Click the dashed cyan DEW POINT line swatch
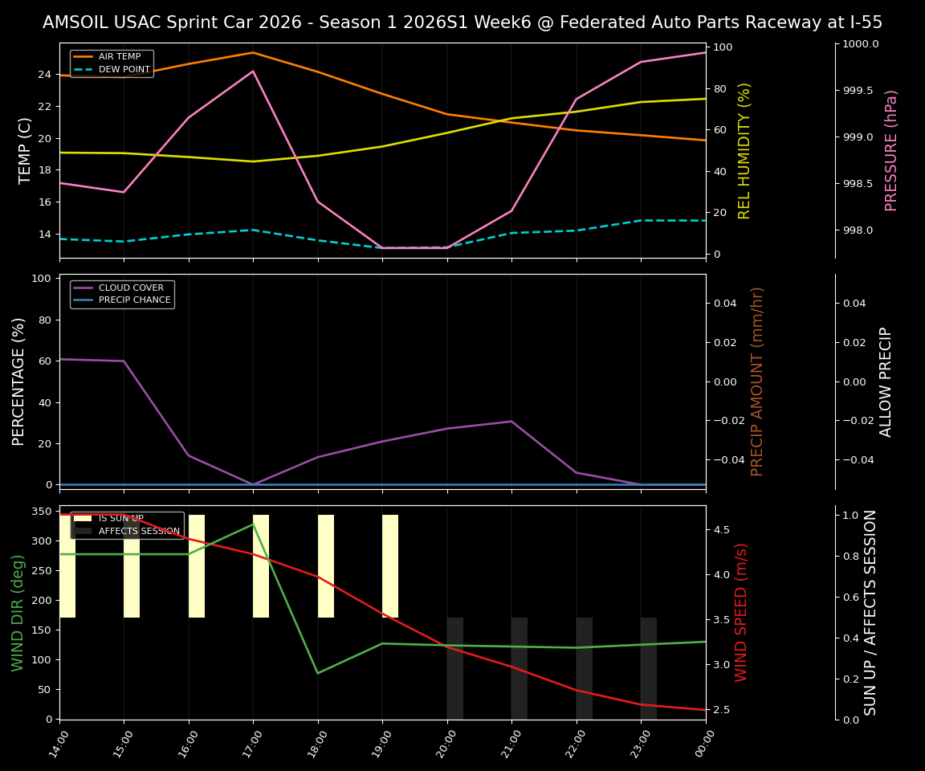Image resolution: width=925 pixels, height=771 pixels. pyautogui.click(x=84, y=69)
